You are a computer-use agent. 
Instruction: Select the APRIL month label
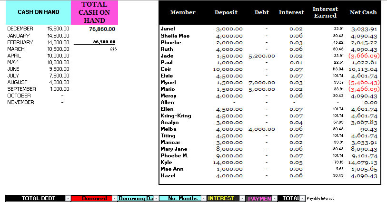click(14, 56)
